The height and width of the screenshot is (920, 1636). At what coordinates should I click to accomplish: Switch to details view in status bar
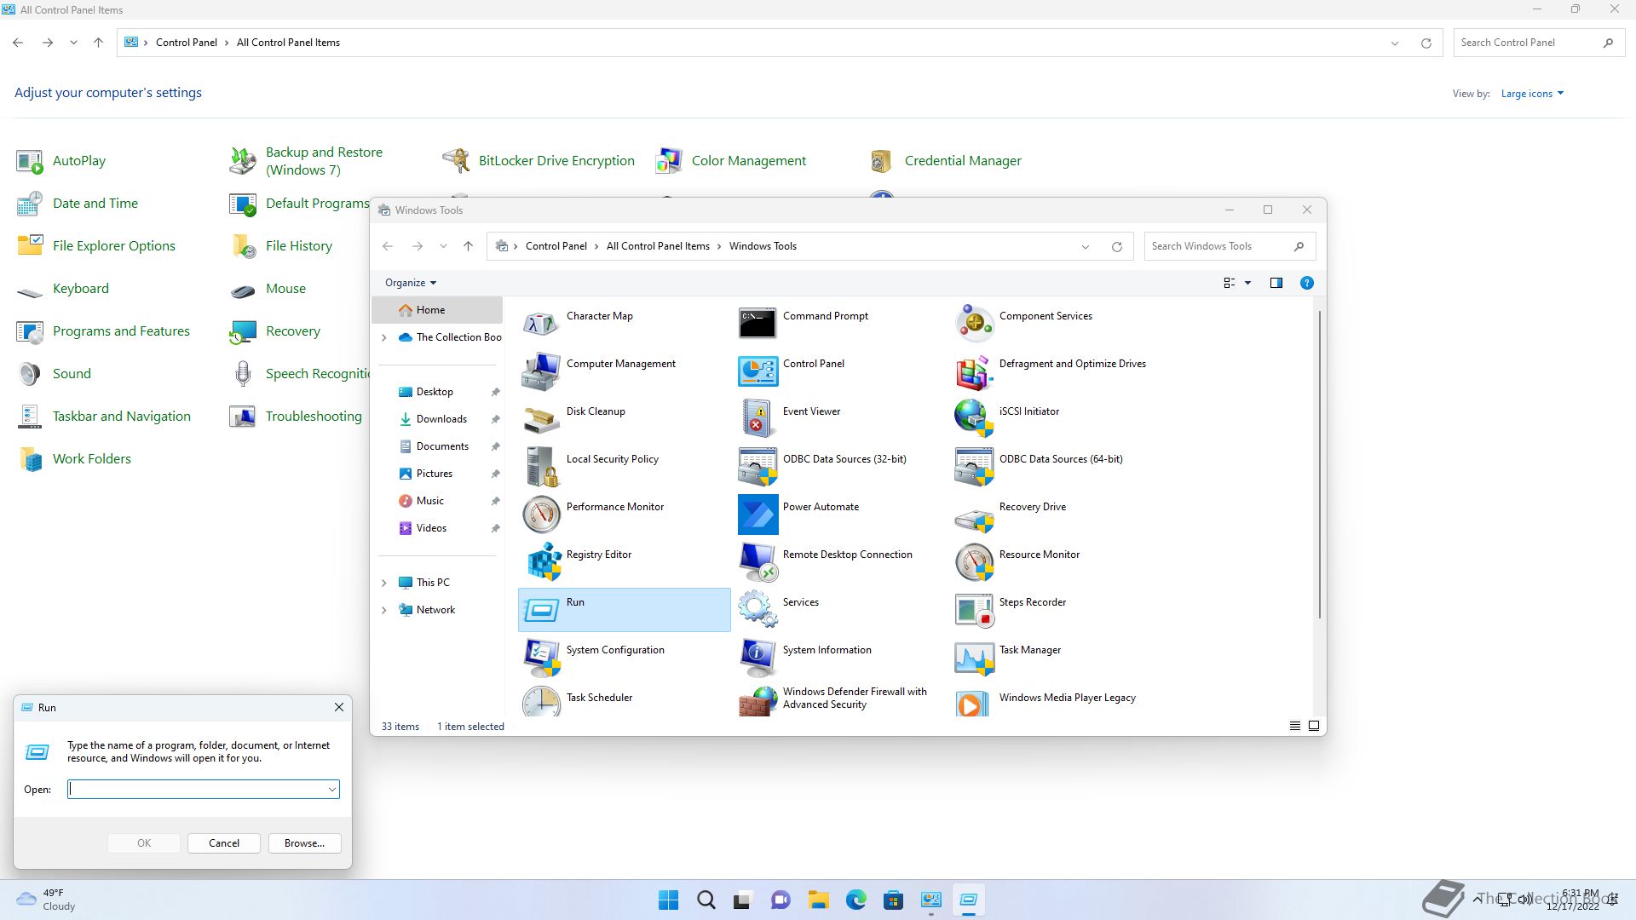tap(1294, 726)
